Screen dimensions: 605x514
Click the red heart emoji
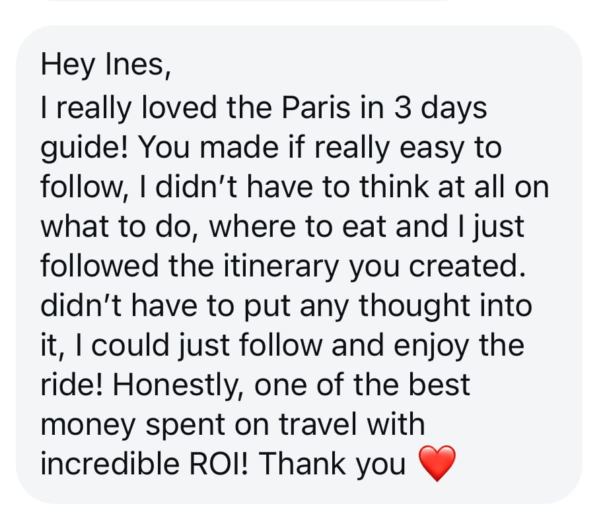pyautogui.click(x=438, y=464)
